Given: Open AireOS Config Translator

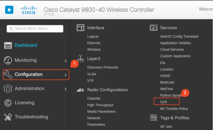Looking at the screenshot, I should [x=179, y=37].
